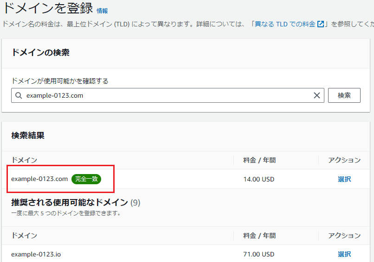Click the 推奨される使用可能なドメイン heading
Image resolution: width=374 pixels, height=262 pixels.
pos(70,202)
